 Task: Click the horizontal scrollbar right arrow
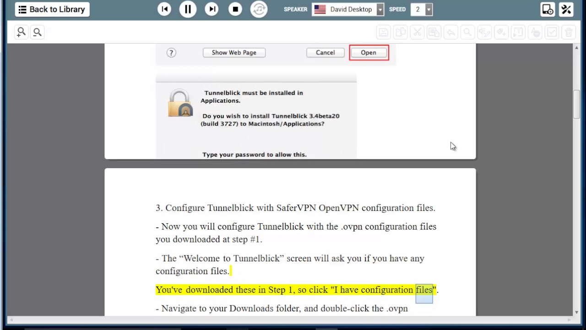[x=570, y=319]
